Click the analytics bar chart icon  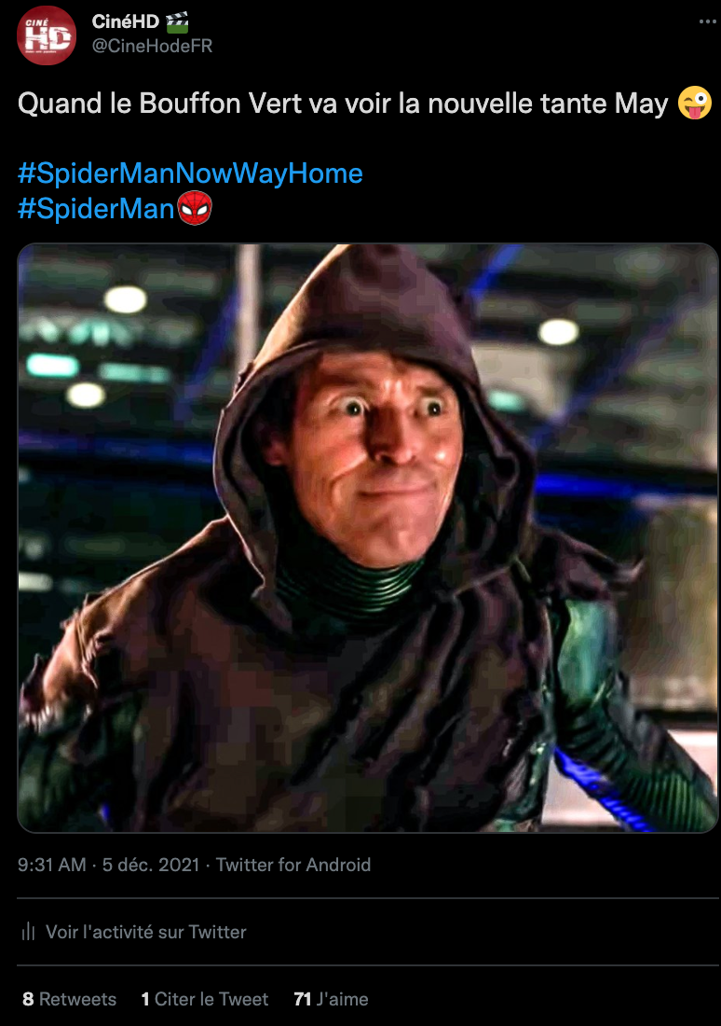28,931
